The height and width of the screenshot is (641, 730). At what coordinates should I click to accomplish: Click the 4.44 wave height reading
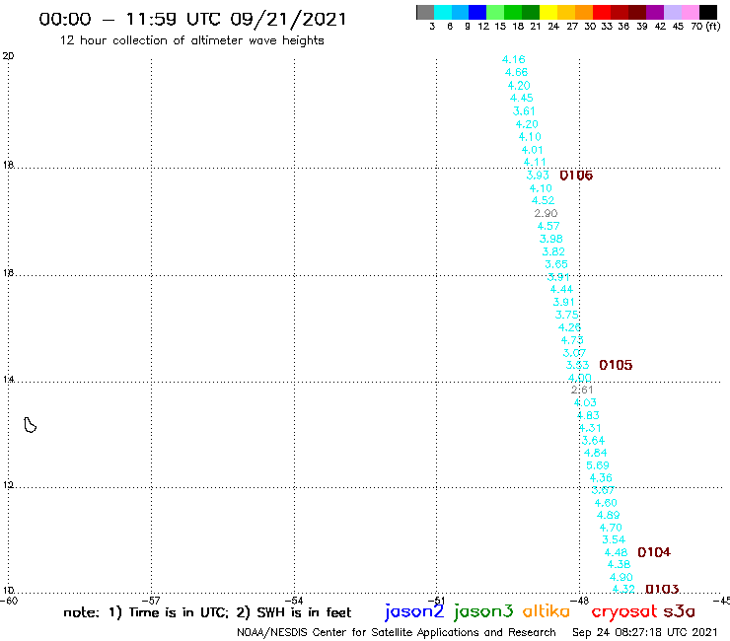click(561, 290)
